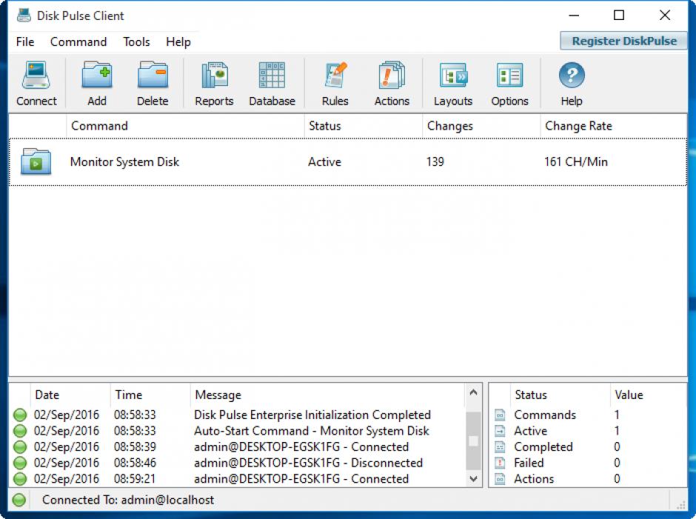The width and height of the screenshot is (696, 519).
Task: Click the green icon beside 08:58:39 Connected message
Action: (x=20, y=447)
